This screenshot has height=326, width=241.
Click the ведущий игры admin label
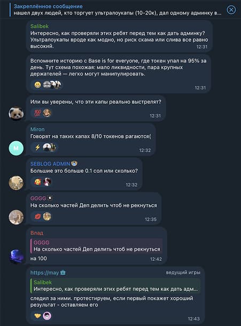183,273
